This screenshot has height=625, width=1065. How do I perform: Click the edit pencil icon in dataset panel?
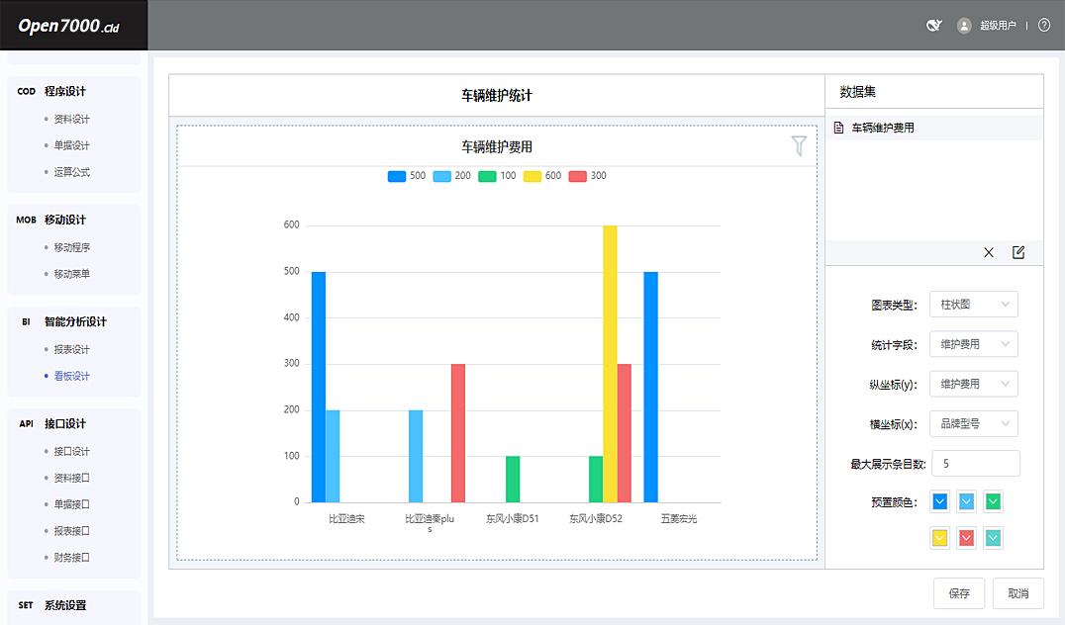[1018, 252]
